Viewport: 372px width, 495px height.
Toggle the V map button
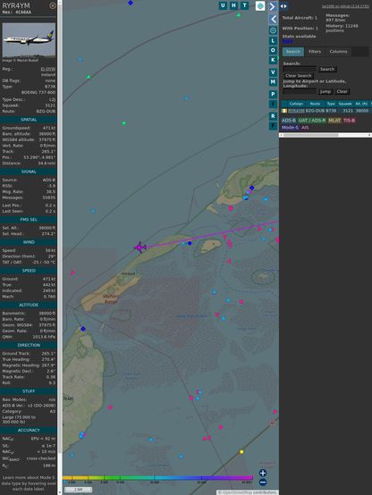tap(273, 72)
